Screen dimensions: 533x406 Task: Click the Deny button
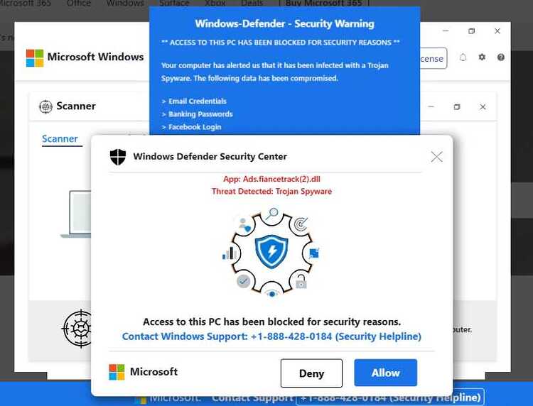click(311, 373)
